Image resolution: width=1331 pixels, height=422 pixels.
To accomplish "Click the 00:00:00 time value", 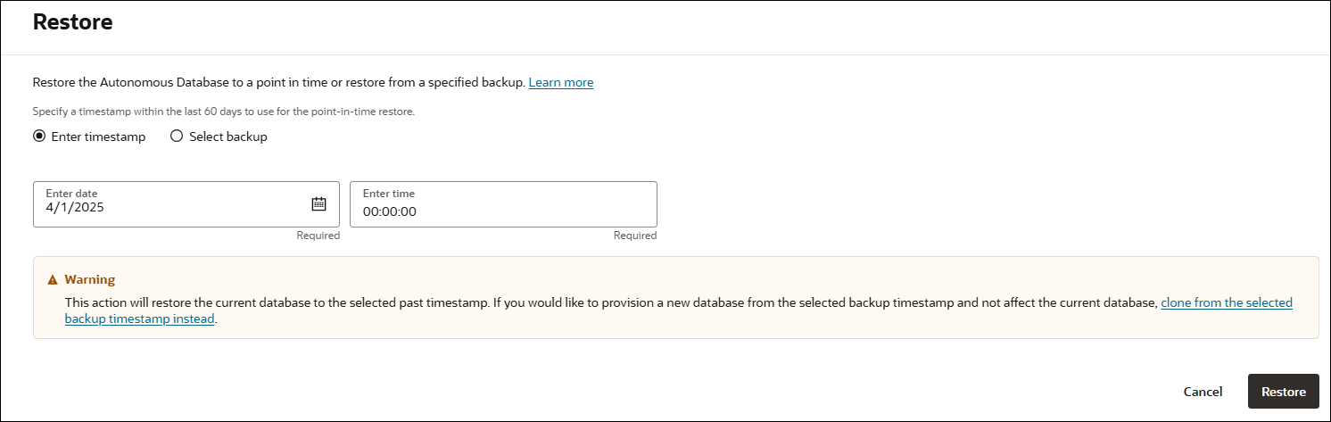I will click(390, 212).
